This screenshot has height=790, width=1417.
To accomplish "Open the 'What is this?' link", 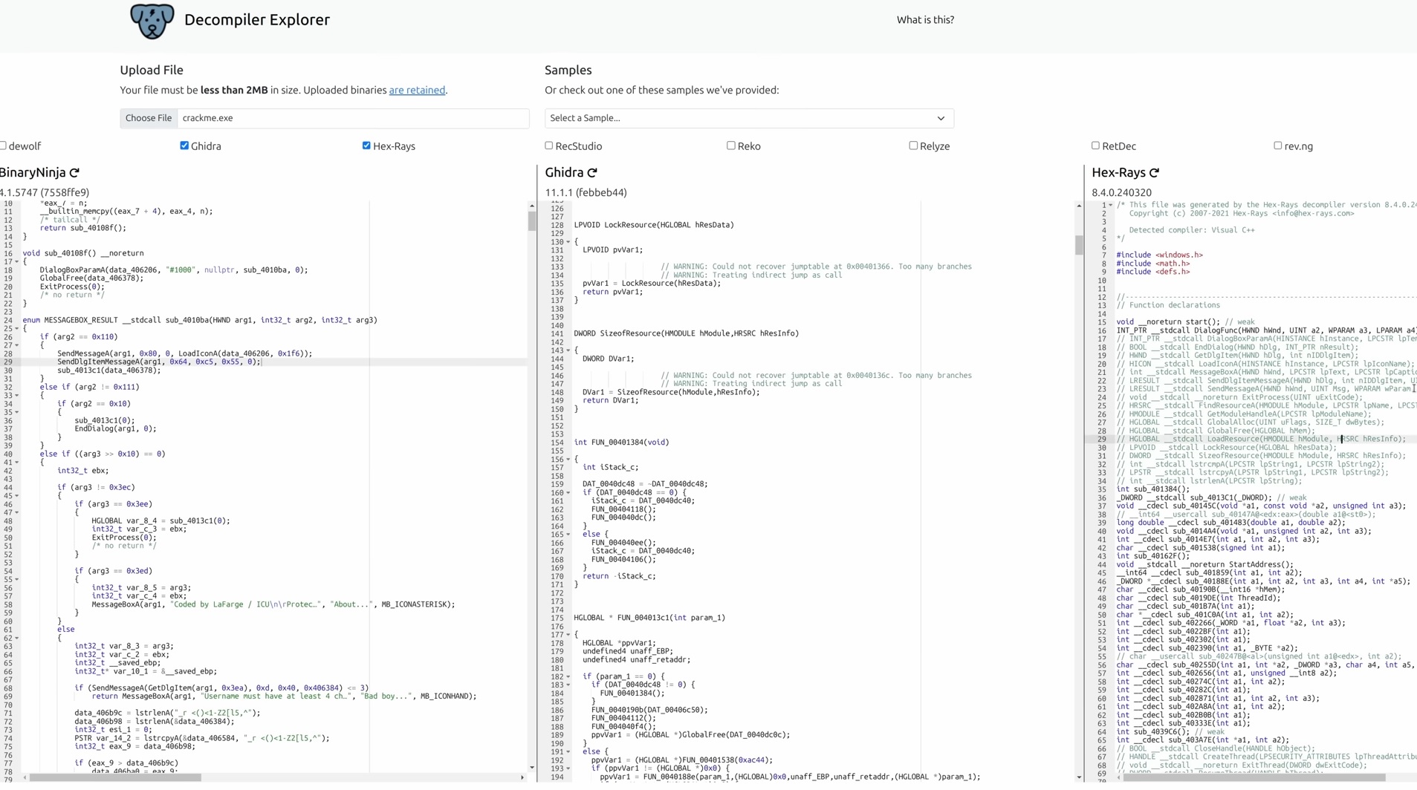I will [x=925, y=20].
